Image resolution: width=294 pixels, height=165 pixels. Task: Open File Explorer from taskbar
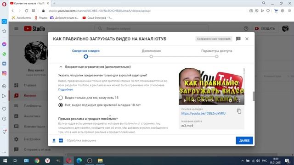pos(100,160)
